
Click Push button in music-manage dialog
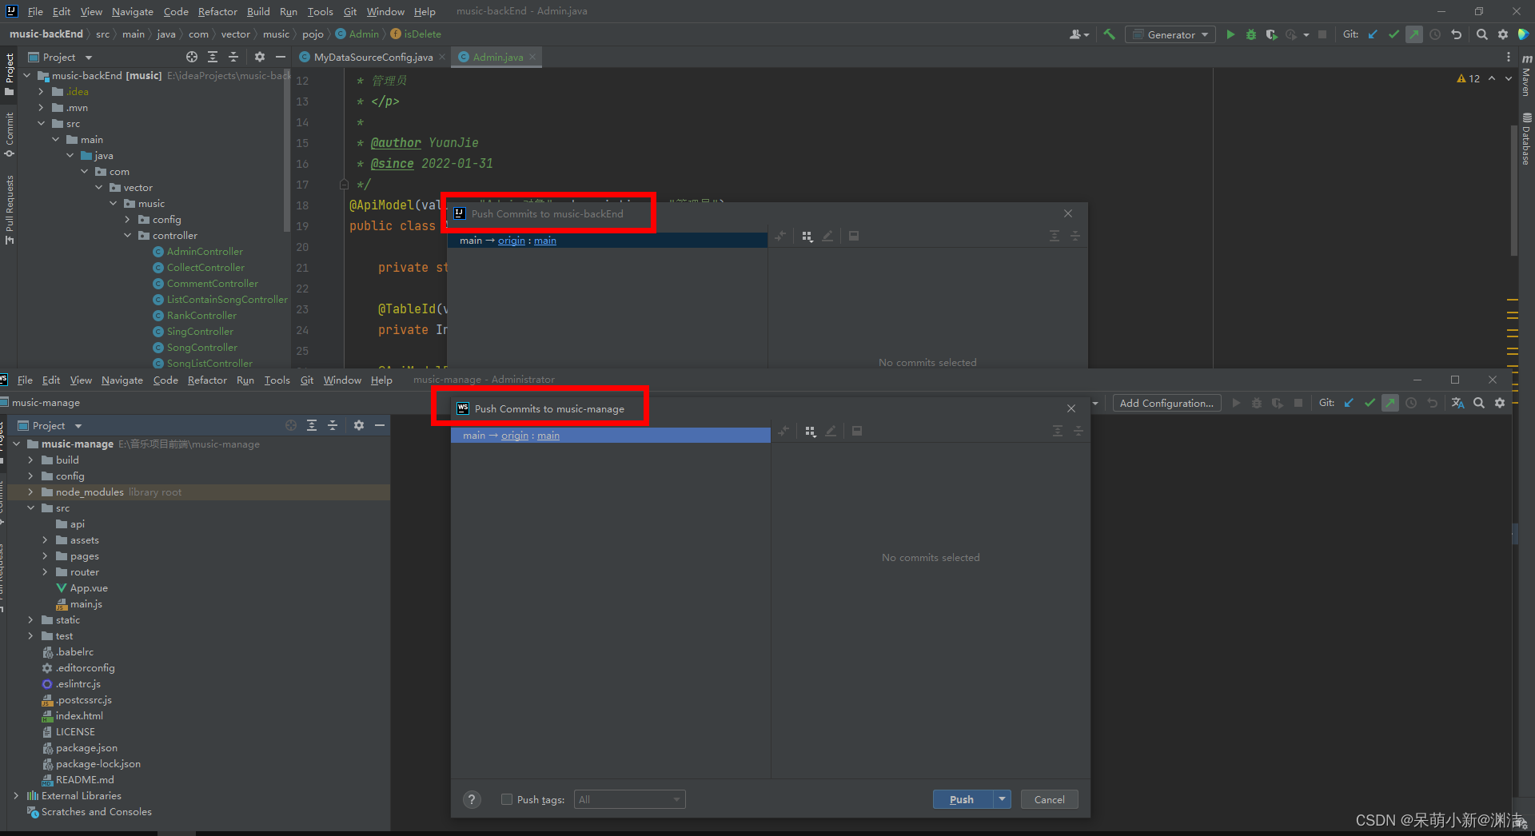pyautogui.click(x=962, y=799)
